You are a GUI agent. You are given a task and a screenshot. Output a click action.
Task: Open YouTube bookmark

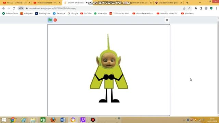click(x=86, y=14)
